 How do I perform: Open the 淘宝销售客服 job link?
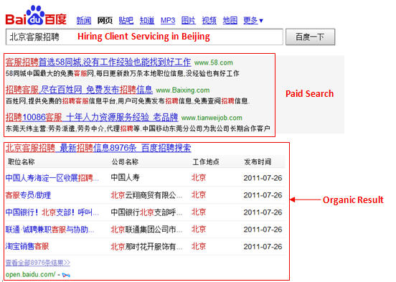pyautogui.click(x=27, y=246)
